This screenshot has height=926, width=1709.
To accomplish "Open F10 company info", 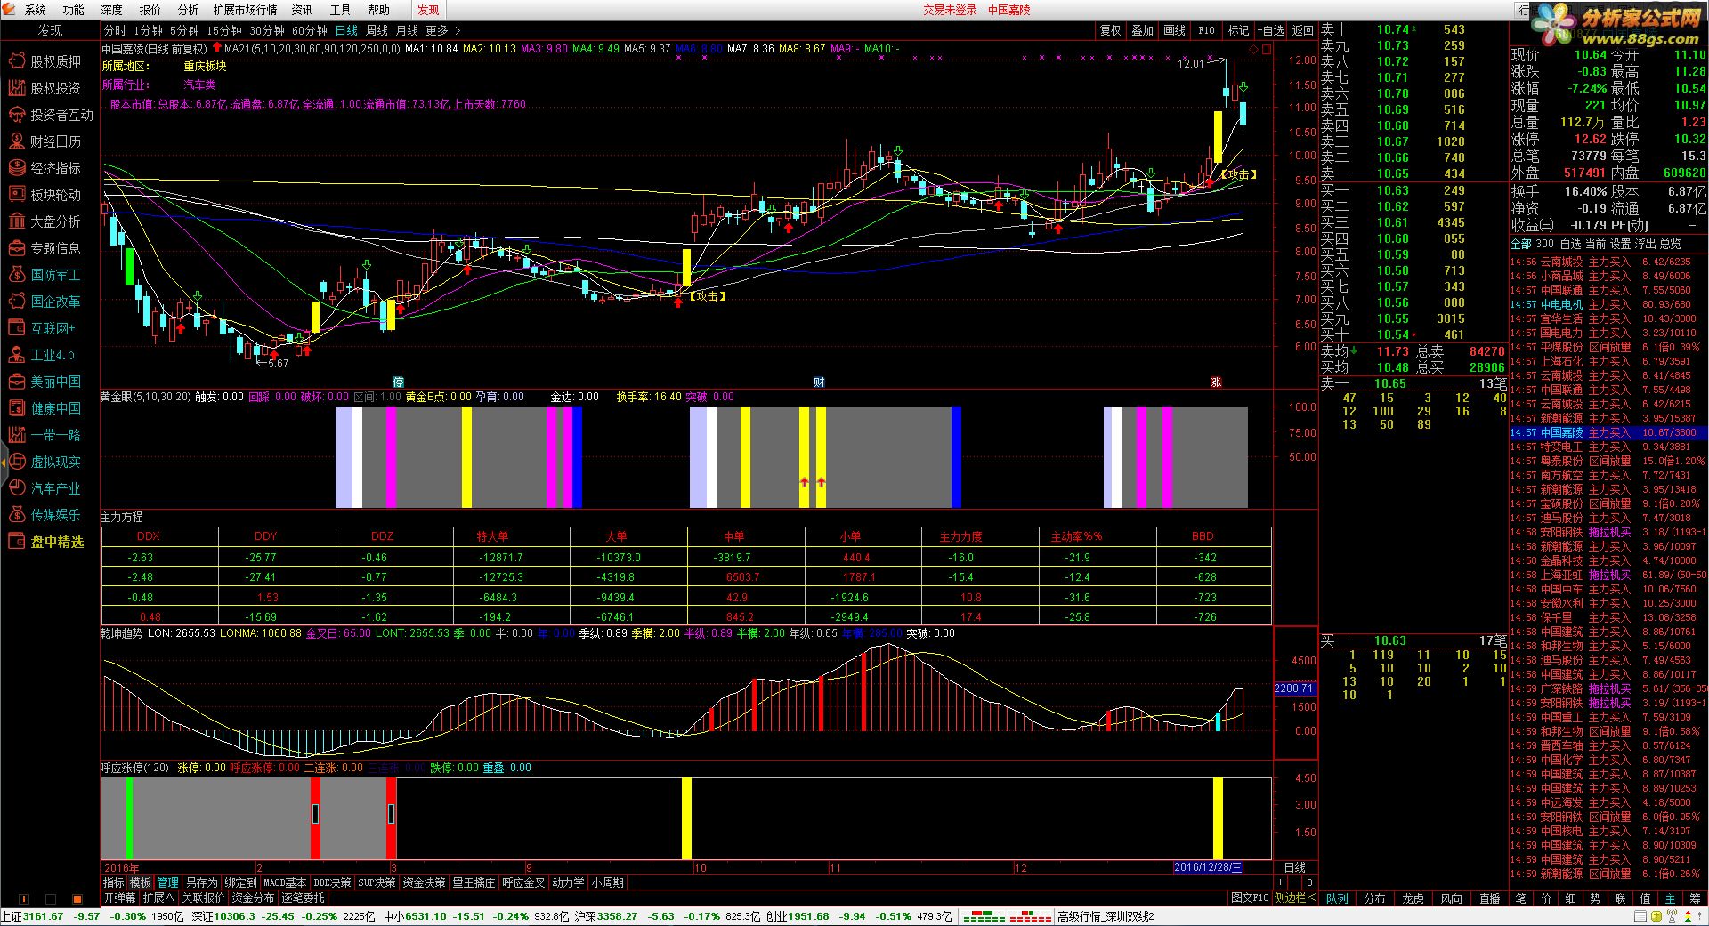I will pos(1206,30).
